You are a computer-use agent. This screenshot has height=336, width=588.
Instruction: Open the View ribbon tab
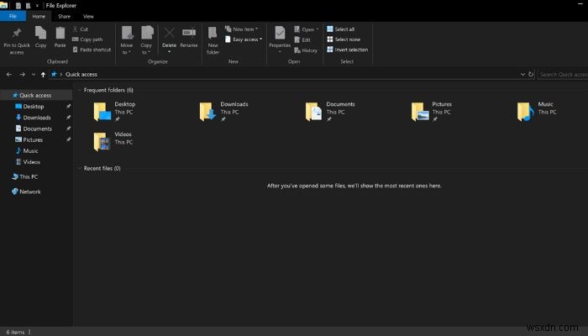coord(88,16)
